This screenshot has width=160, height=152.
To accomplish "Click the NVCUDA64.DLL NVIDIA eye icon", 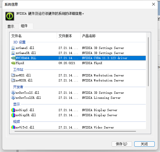I will [13, 58].
